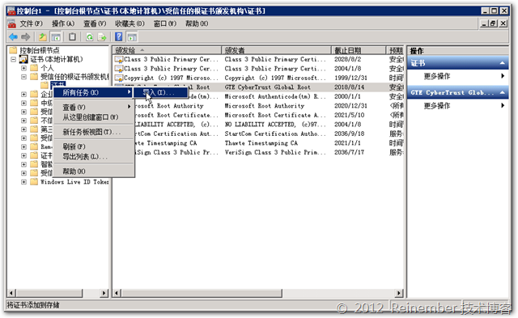Open 更多操作 submenu under 证书 section

458,76
